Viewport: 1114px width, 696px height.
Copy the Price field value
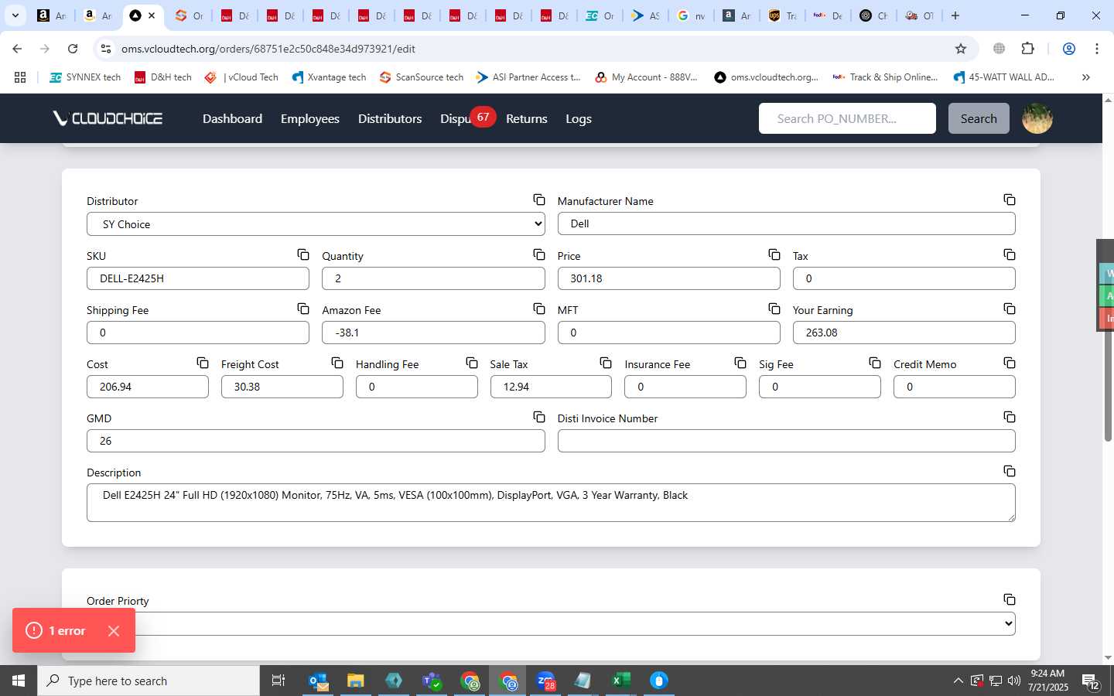click(x=774, y=254)
